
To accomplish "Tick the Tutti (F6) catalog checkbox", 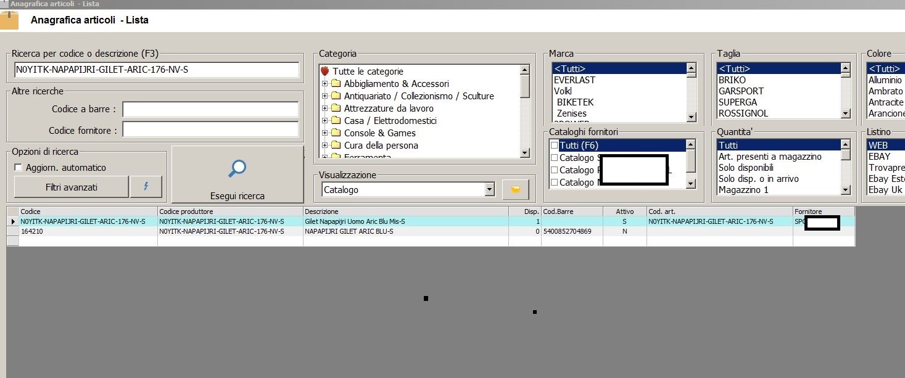I will point(554,146).
